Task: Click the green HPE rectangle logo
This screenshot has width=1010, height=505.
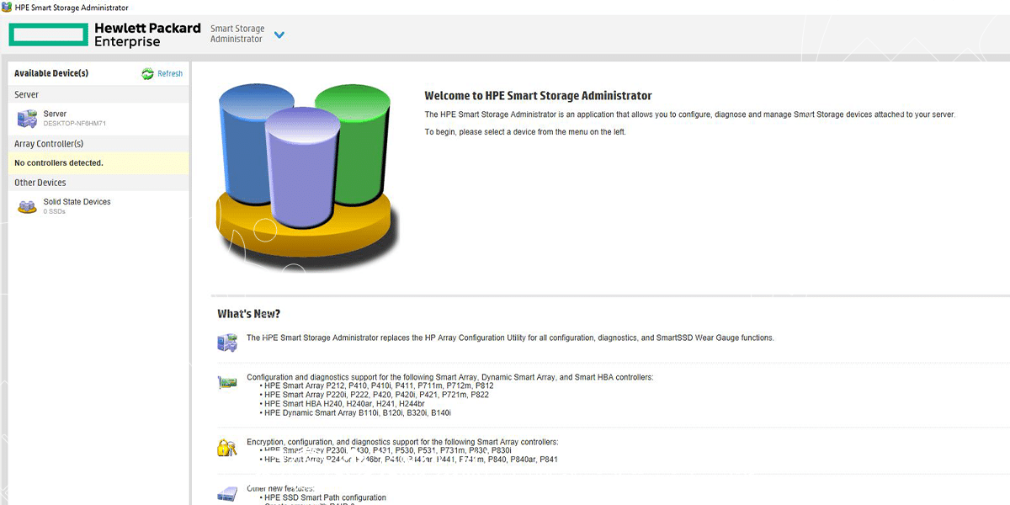Action: [x=49, y=35]
